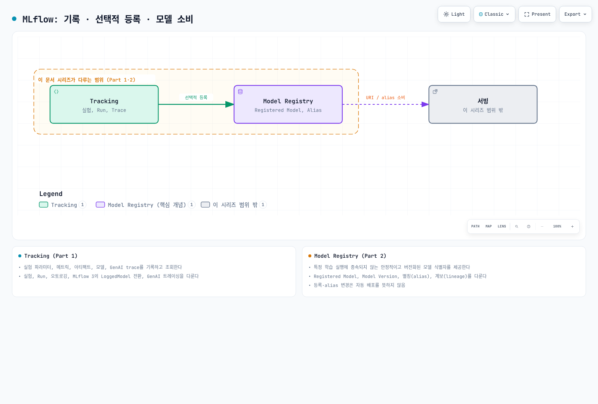Image resolution: width=598 pixels, height=404 pixels.
Task: Click the search magnifier icon
Action: 517,226
